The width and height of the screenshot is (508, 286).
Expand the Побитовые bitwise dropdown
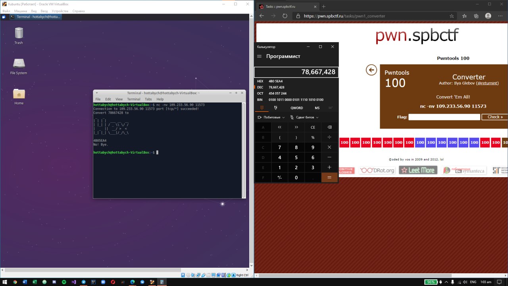click(271, 117)
